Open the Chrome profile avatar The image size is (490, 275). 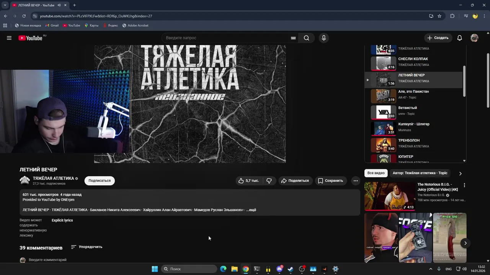475,16
